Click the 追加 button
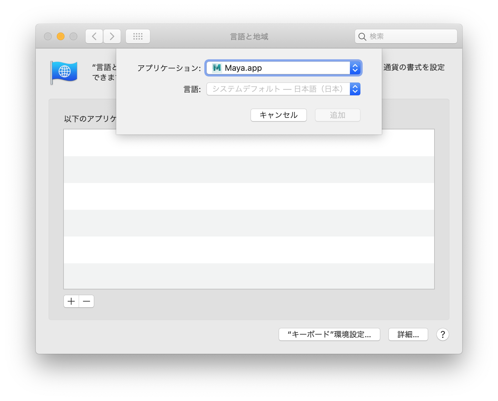This screenshot has width=498, height=401. point(337,115)
